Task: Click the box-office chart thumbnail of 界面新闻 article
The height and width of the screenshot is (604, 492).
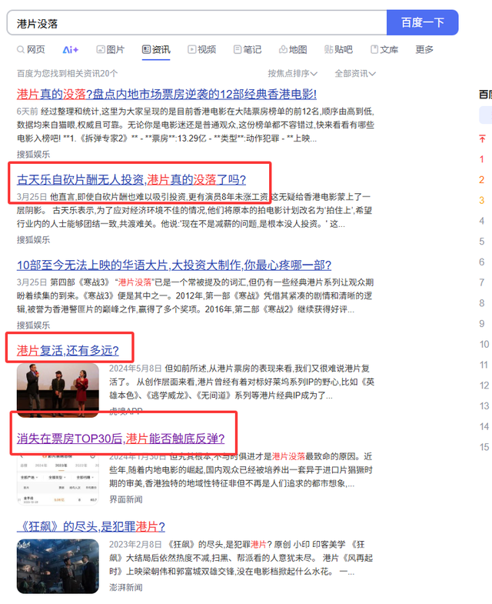Action: click(x=58, y=479)
